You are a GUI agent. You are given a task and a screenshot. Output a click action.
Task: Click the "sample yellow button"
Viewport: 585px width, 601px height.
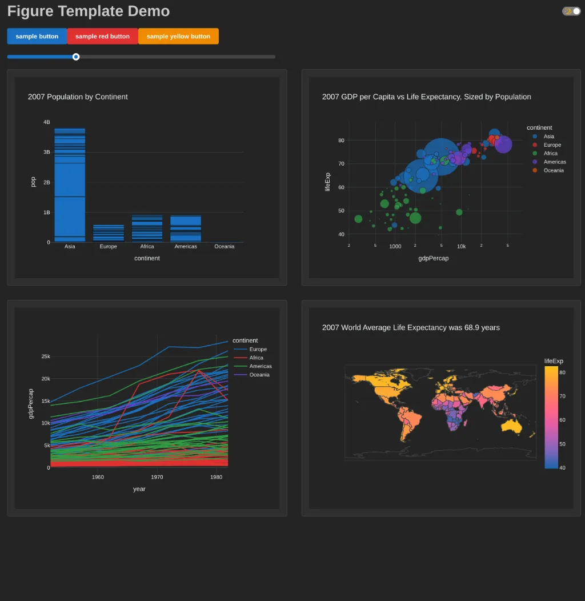pos(178,37)
